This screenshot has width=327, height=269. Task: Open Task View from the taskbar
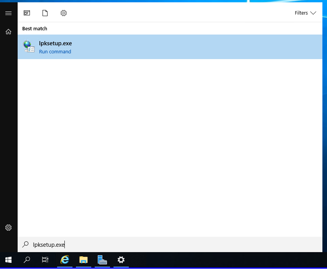(x=45, y=260)
